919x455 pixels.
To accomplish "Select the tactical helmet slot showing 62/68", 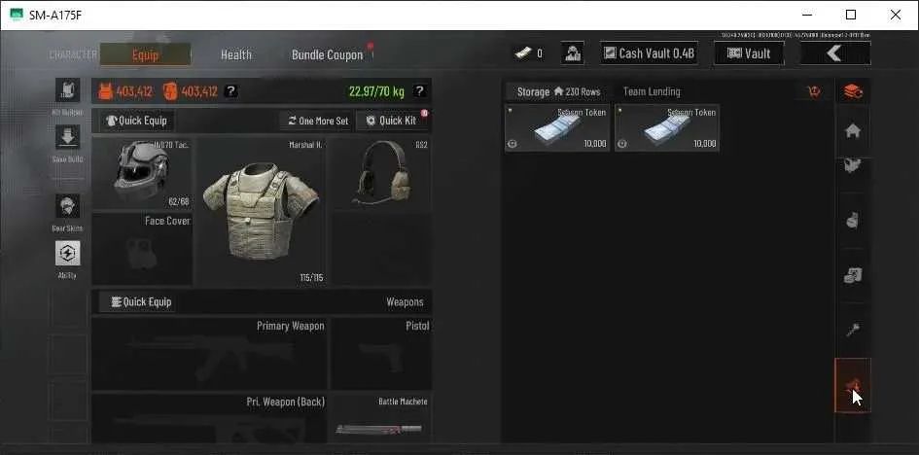I will click(x=142, y=173).
